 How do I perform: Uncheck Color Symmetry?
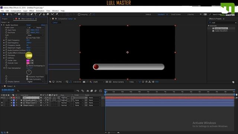(x=27, y=79)
